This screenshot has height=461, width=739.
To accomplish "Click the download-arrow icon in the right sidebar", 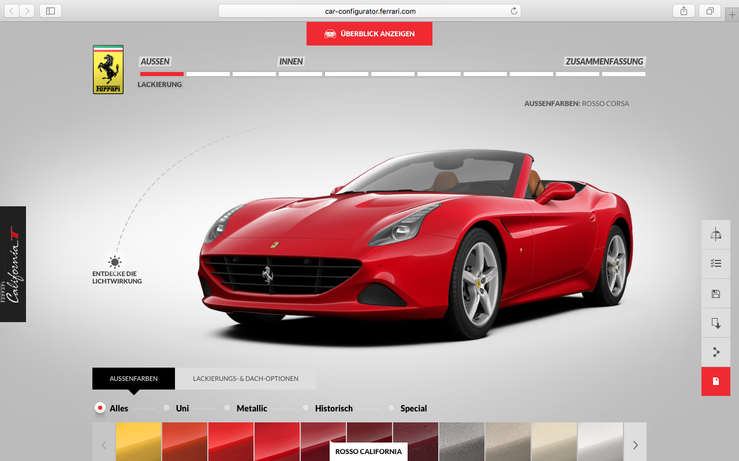I will tap(716, 323).
